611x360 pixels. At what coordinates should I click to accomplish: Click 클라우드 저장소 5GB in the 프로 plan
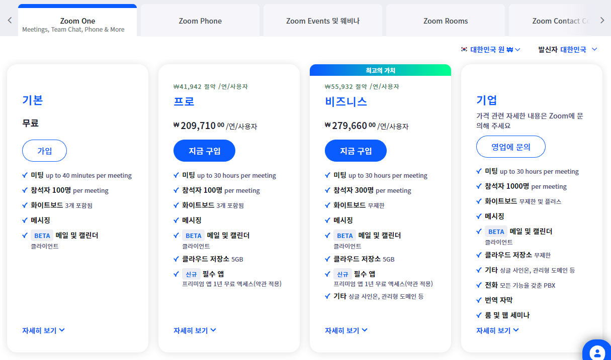point(212,259)
